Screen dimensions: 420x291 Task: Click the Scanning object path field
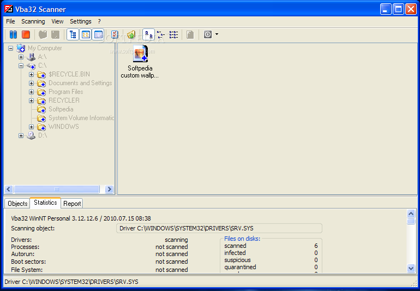pyautogui.click(x=219, y=229)
